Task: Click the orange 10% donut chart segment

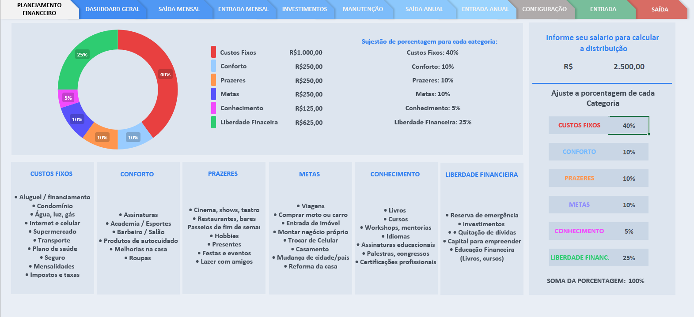Action: [102, 138]
